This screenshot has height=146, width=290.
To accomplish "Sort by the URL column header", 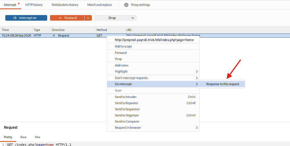I will tap(207, 30).
